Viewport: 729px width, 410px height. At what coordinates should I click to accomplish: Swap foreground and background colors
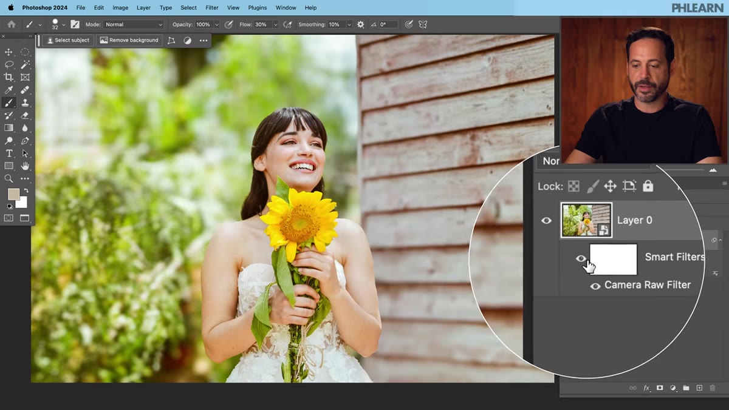click(x=26, y=190)
